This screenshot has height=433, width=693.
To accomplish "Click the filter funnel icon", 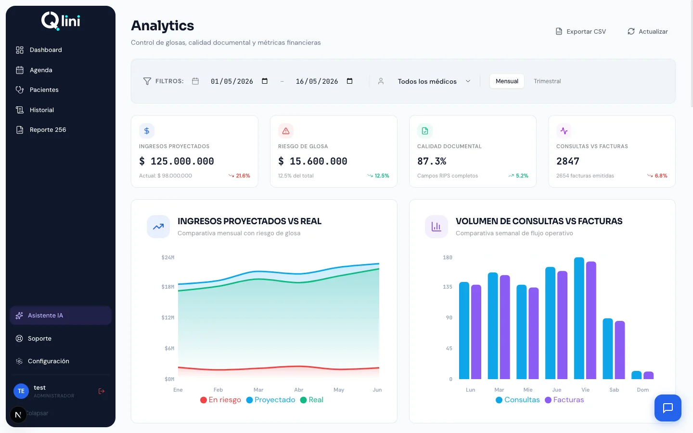I will pos(147,81).
